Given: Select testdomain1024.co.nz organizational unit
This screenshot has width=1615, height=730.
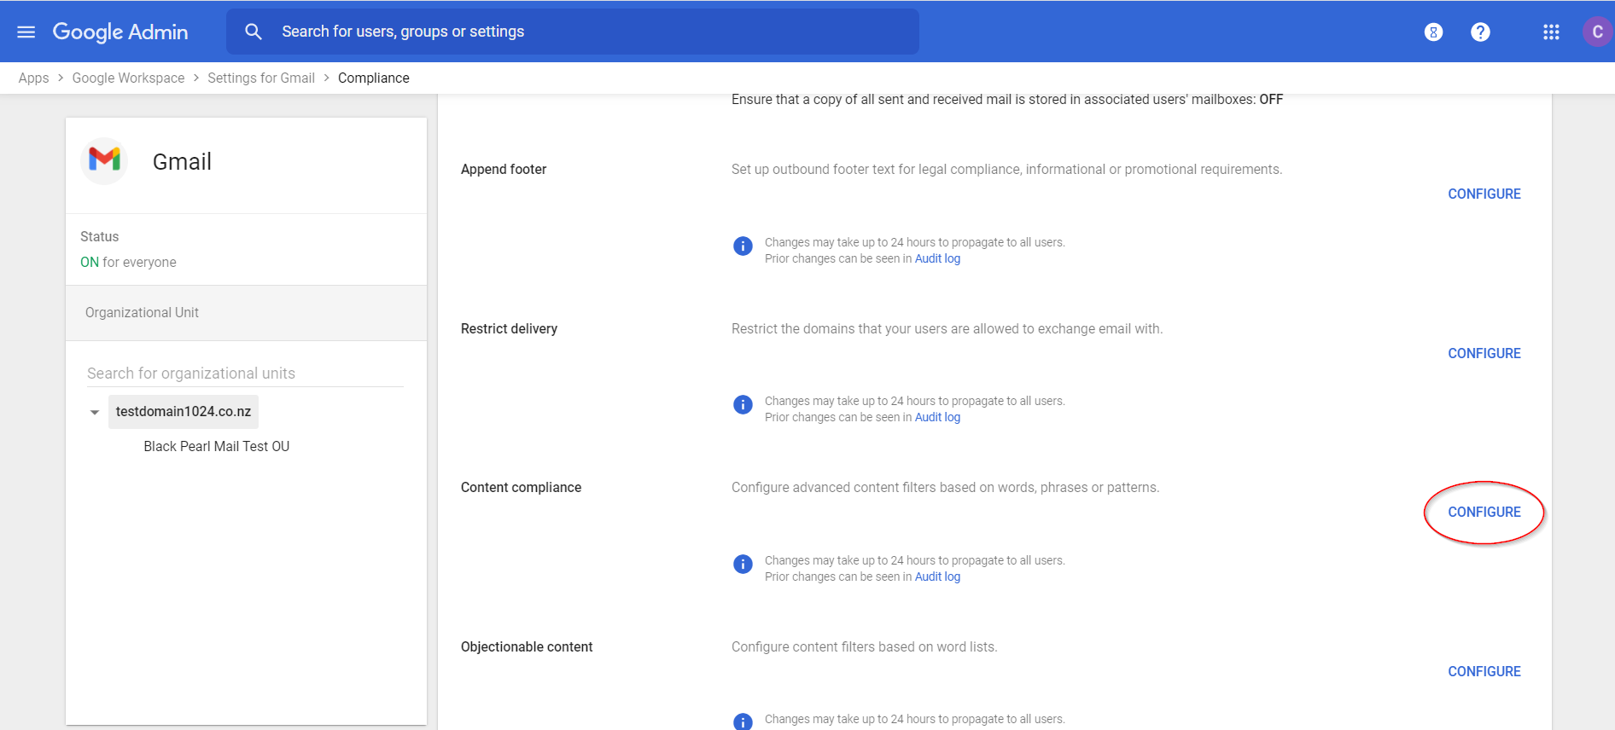Looking at the screenshot, I should coord(184,412).
